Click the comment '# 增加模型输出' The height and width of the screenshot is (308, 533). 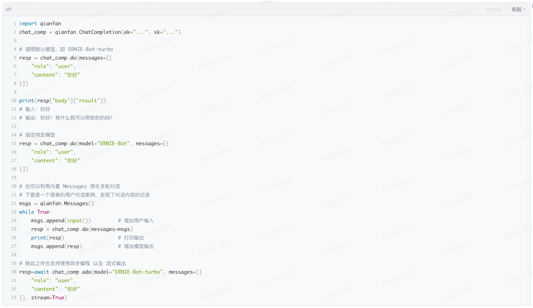[x=136, y=246]
